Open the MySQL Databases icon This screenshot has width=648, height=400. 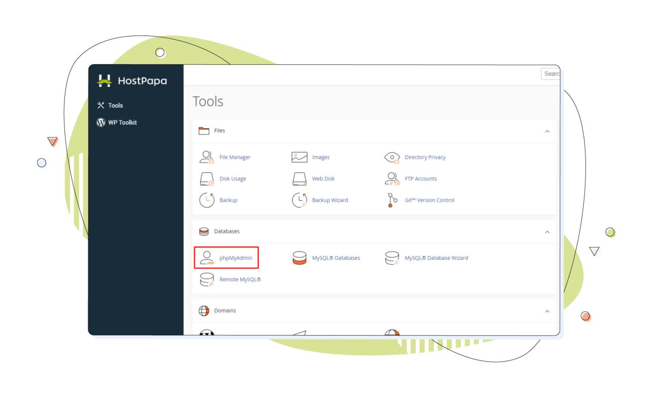tap(299, 258)
